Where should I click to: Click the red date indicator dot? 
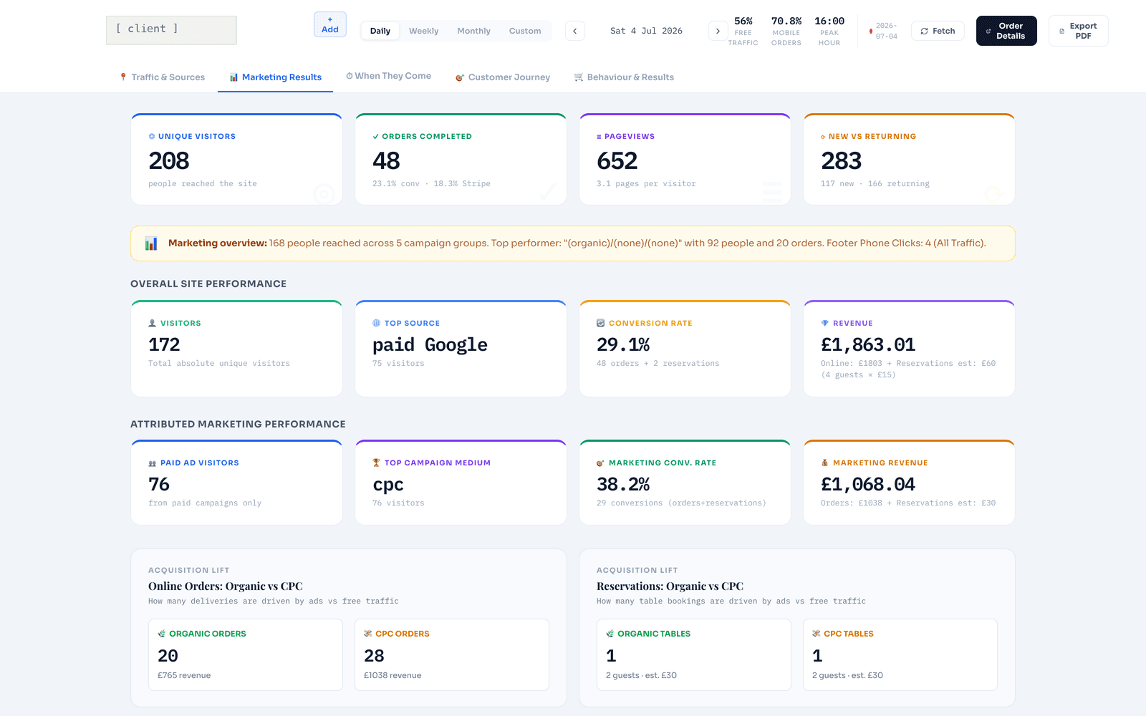click(x=871, y=31)
